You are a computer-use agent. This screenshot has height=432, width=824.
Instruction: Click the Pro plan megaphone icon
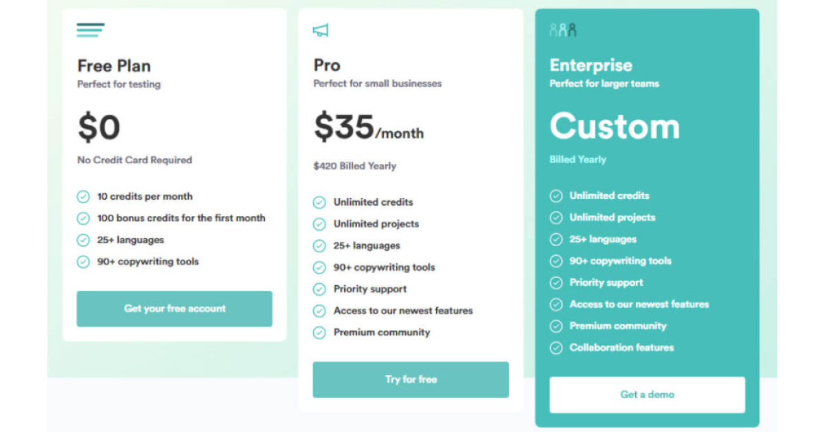(321, 30)
